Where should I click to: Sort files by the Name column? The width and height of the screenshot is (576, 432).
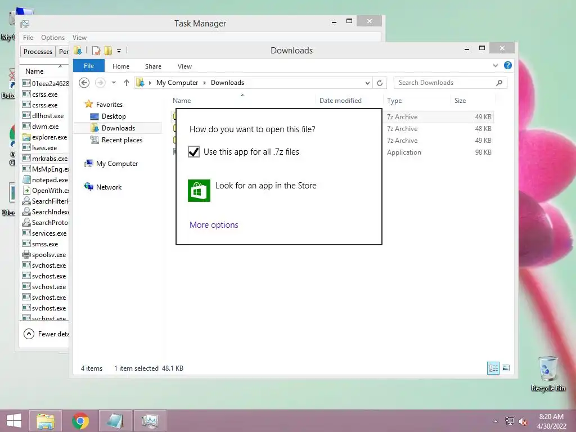tap(182, 100)
